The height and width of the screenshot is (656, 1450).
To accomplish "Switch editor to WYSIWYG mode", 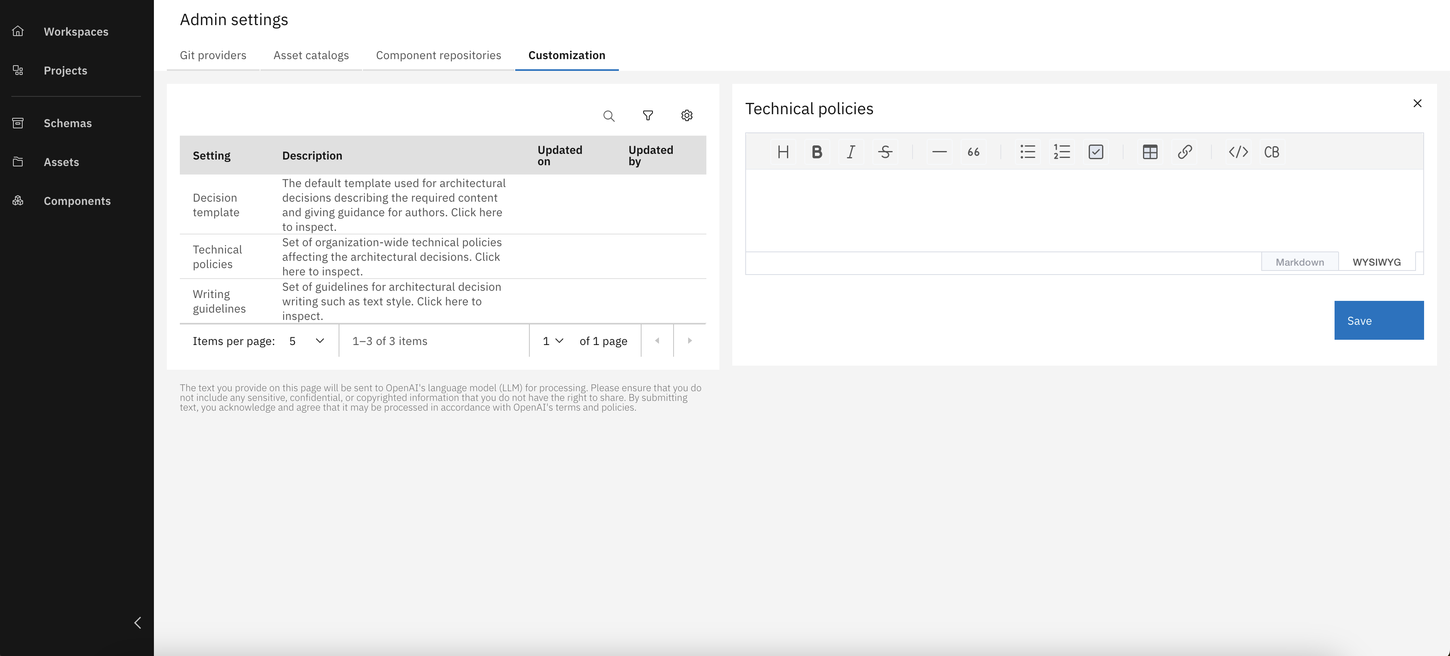I will click(1376, 262).
